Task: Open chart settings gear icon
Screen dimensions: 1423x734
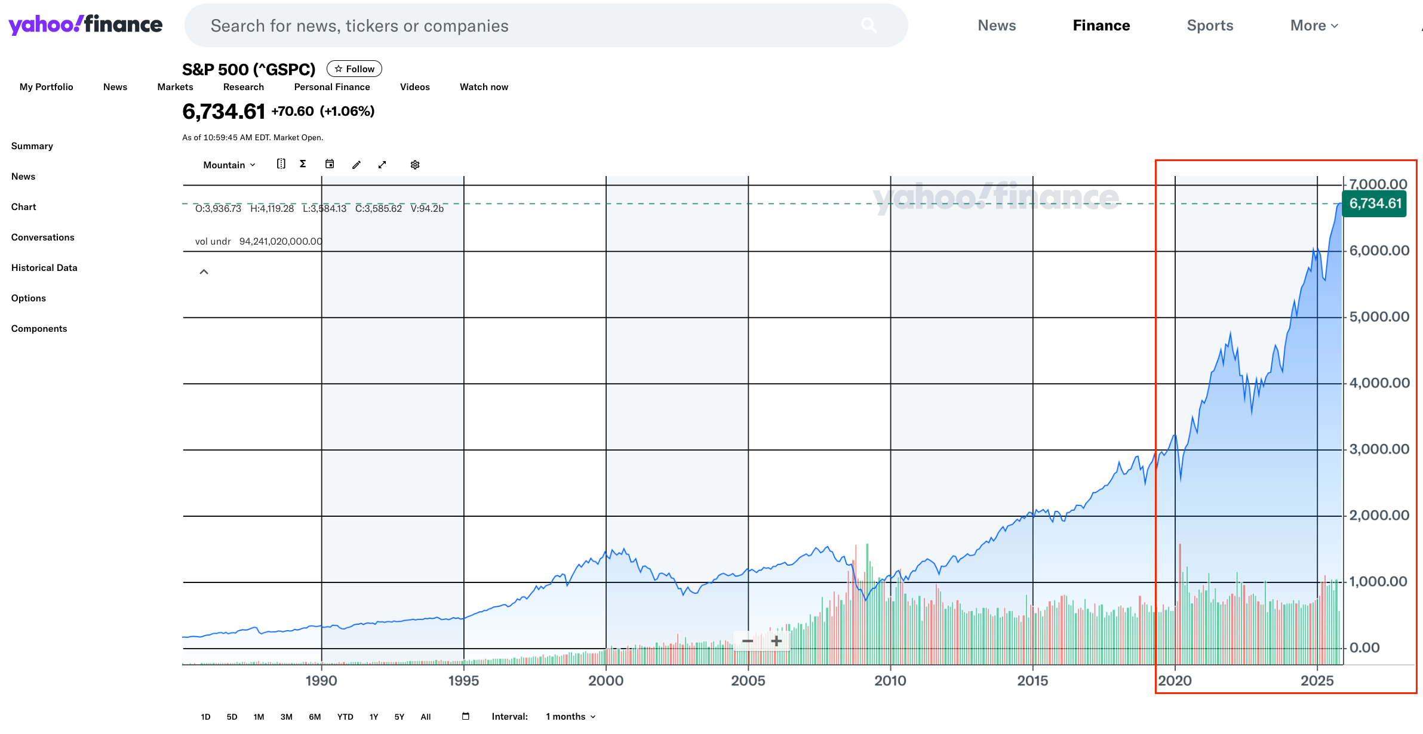Action: [415, 165]
